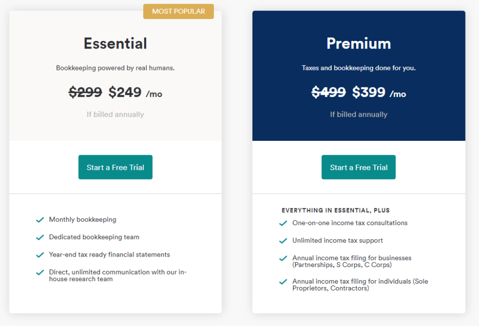Click the checkmark for Annual income tax filing for individuals
This screenshot has height=326, width=479.
coord(283,281)
